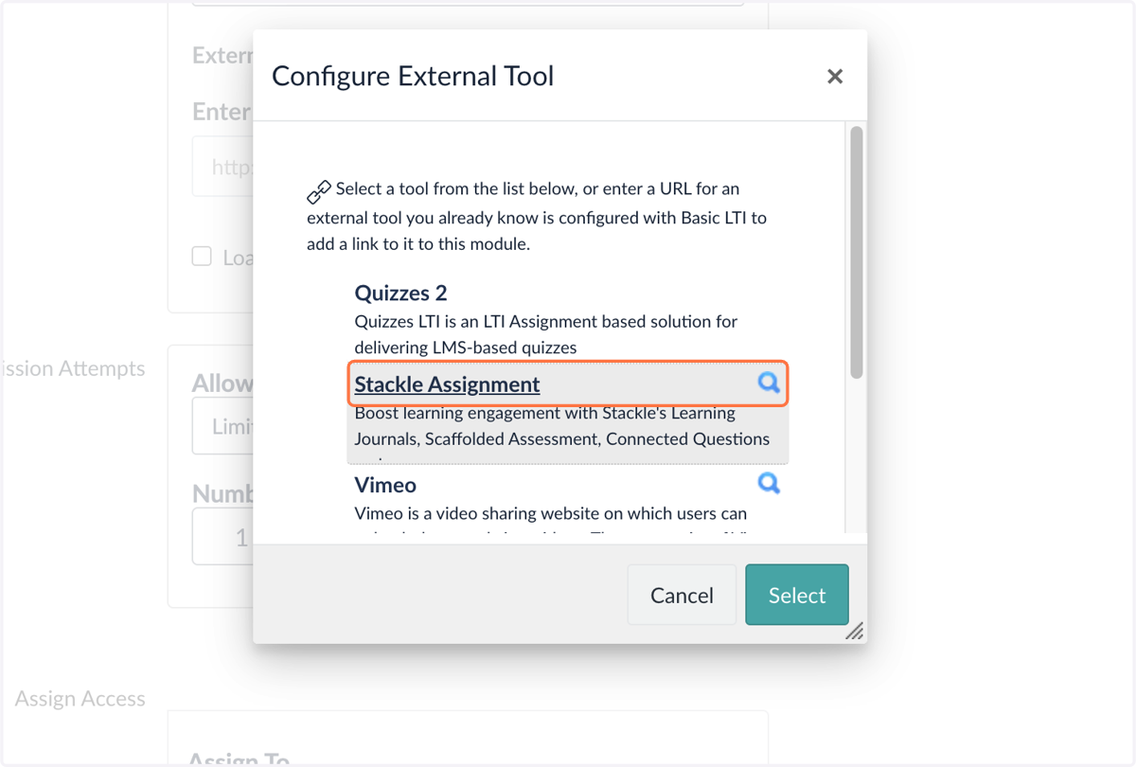This screenshot has width=1136, height=767.
Task: Toggle the Load checkbox behind the dialog
Action: 202,256
